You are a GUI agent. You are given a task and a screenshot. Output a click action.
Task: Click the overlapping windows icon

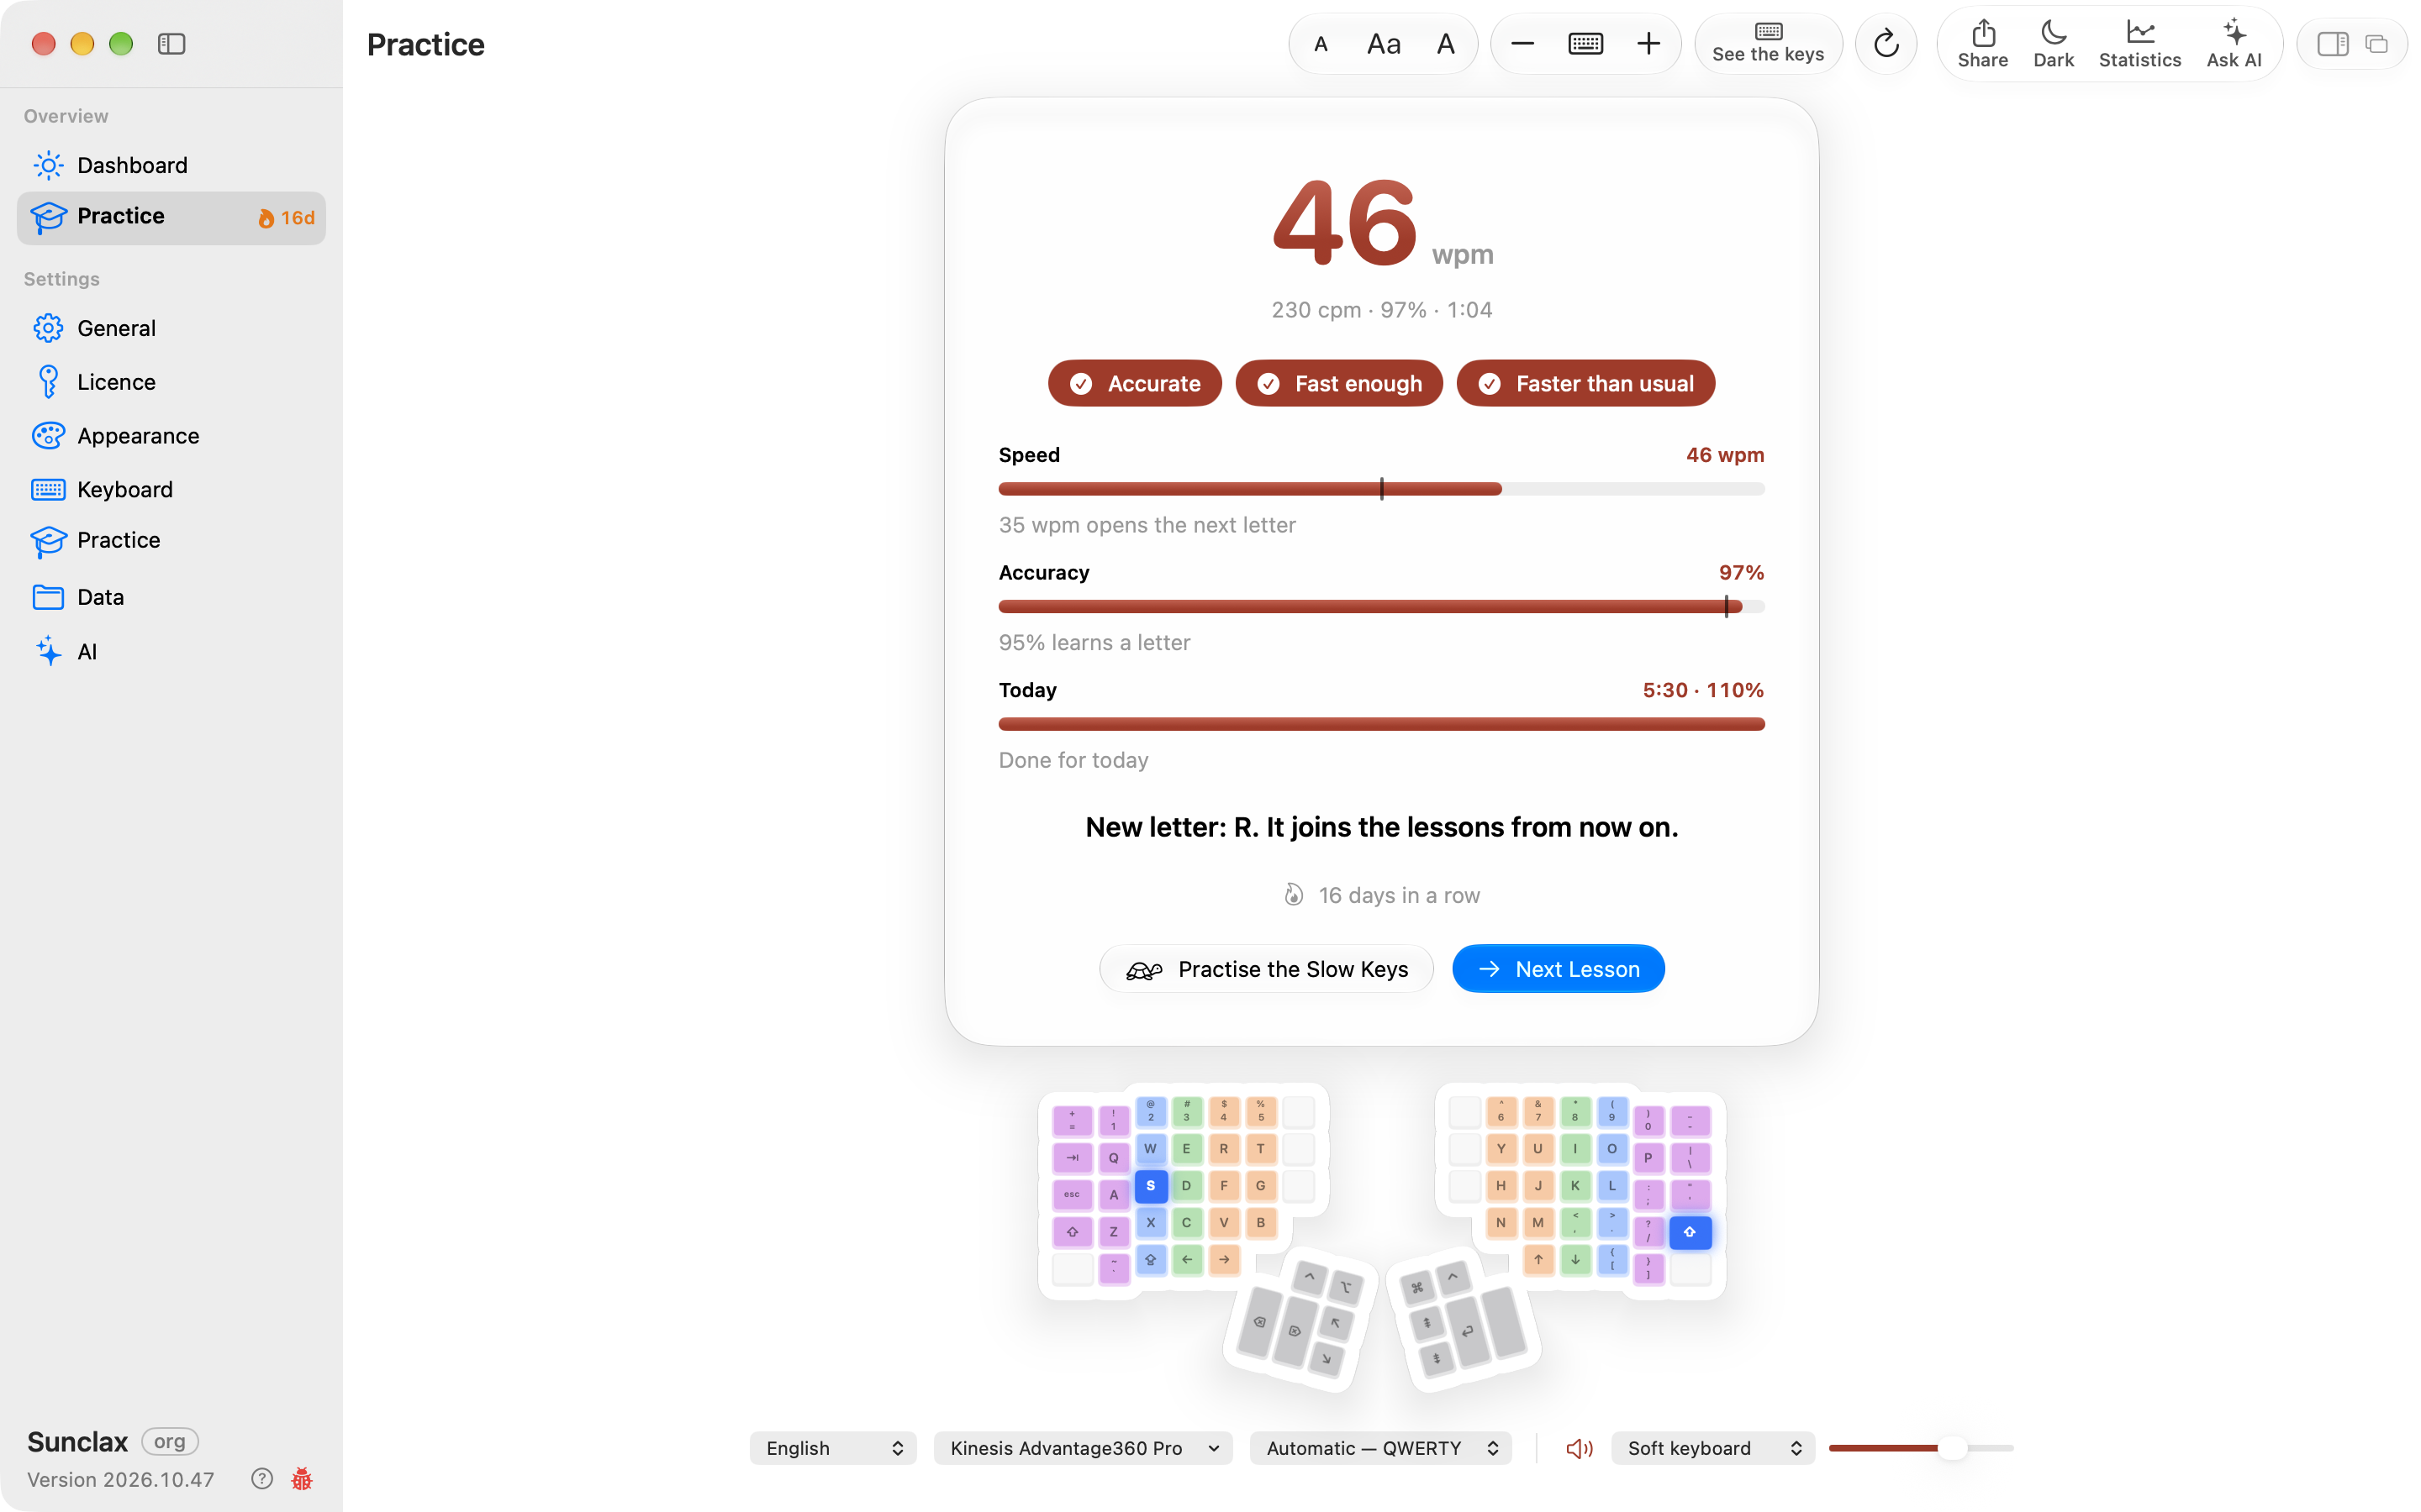(2377, 44)
